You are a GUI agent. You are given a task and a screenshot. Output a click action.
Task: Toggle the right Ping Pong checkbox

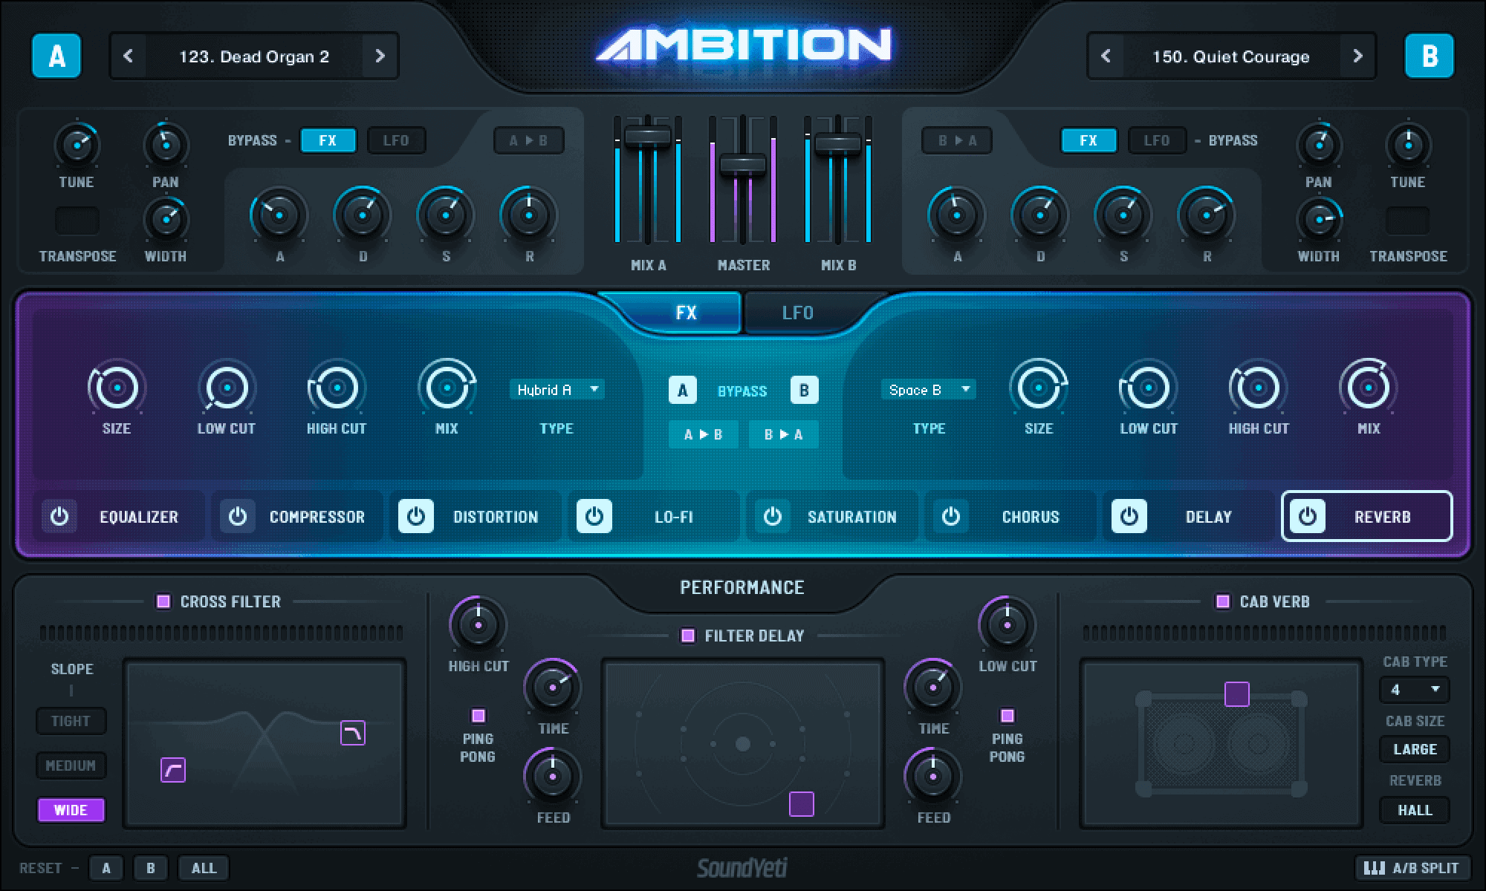[1008, 716]
